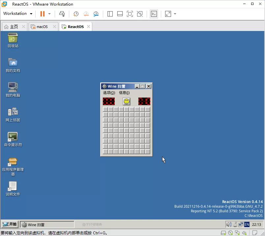Take a VM snapshot
Screen dimensions: 265x236
click(x=76, y=14)
